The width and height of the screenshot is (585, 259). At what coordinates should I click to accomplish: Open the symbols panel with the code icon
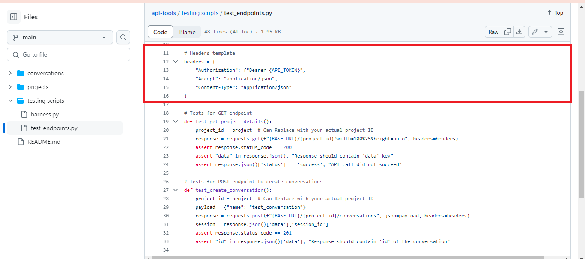click(561, 32)
